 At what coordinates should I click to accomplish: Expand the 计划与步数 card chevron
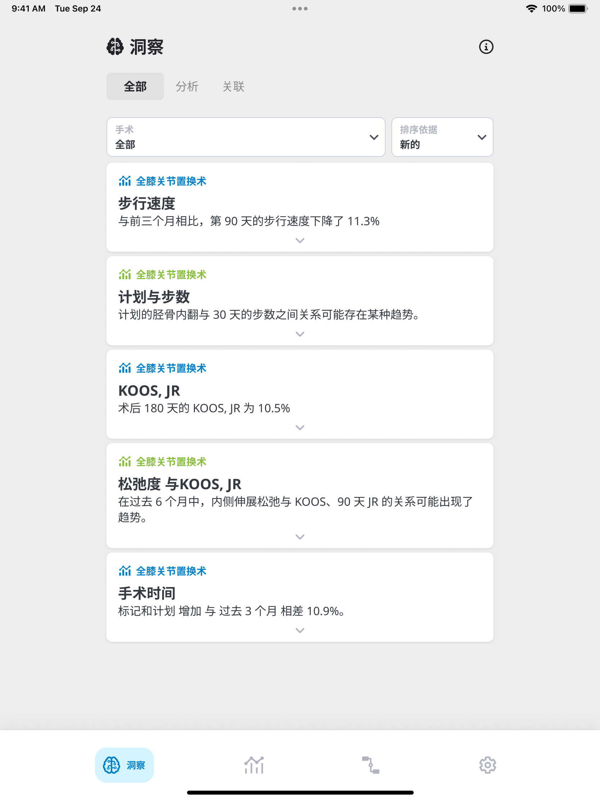(300, 334)
